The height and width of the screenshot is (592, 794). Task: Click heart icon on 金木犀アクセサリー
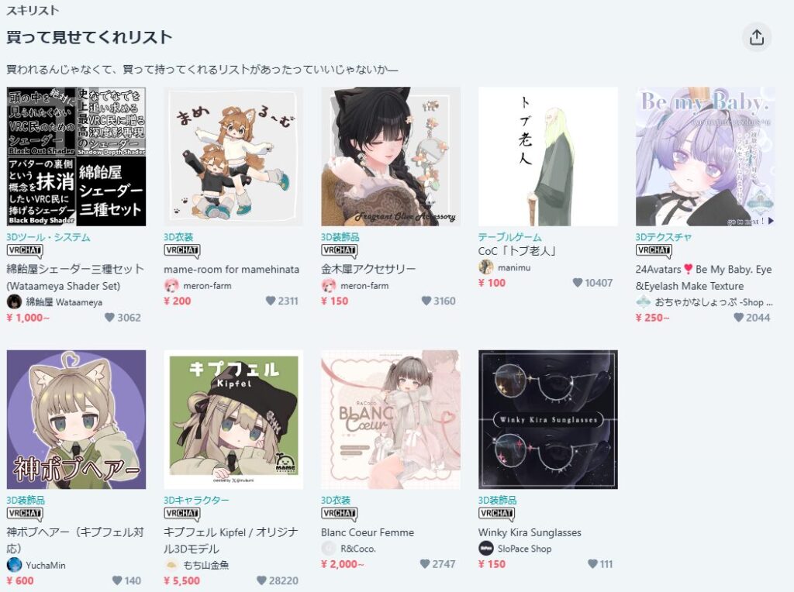426,301
